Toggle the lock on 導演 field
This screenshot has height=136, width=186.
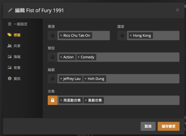coord(53,36)
